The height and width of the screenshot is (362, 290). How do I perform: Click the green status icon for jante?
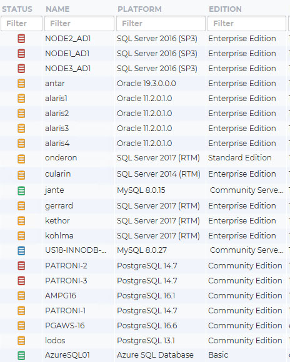click(21, 191)
